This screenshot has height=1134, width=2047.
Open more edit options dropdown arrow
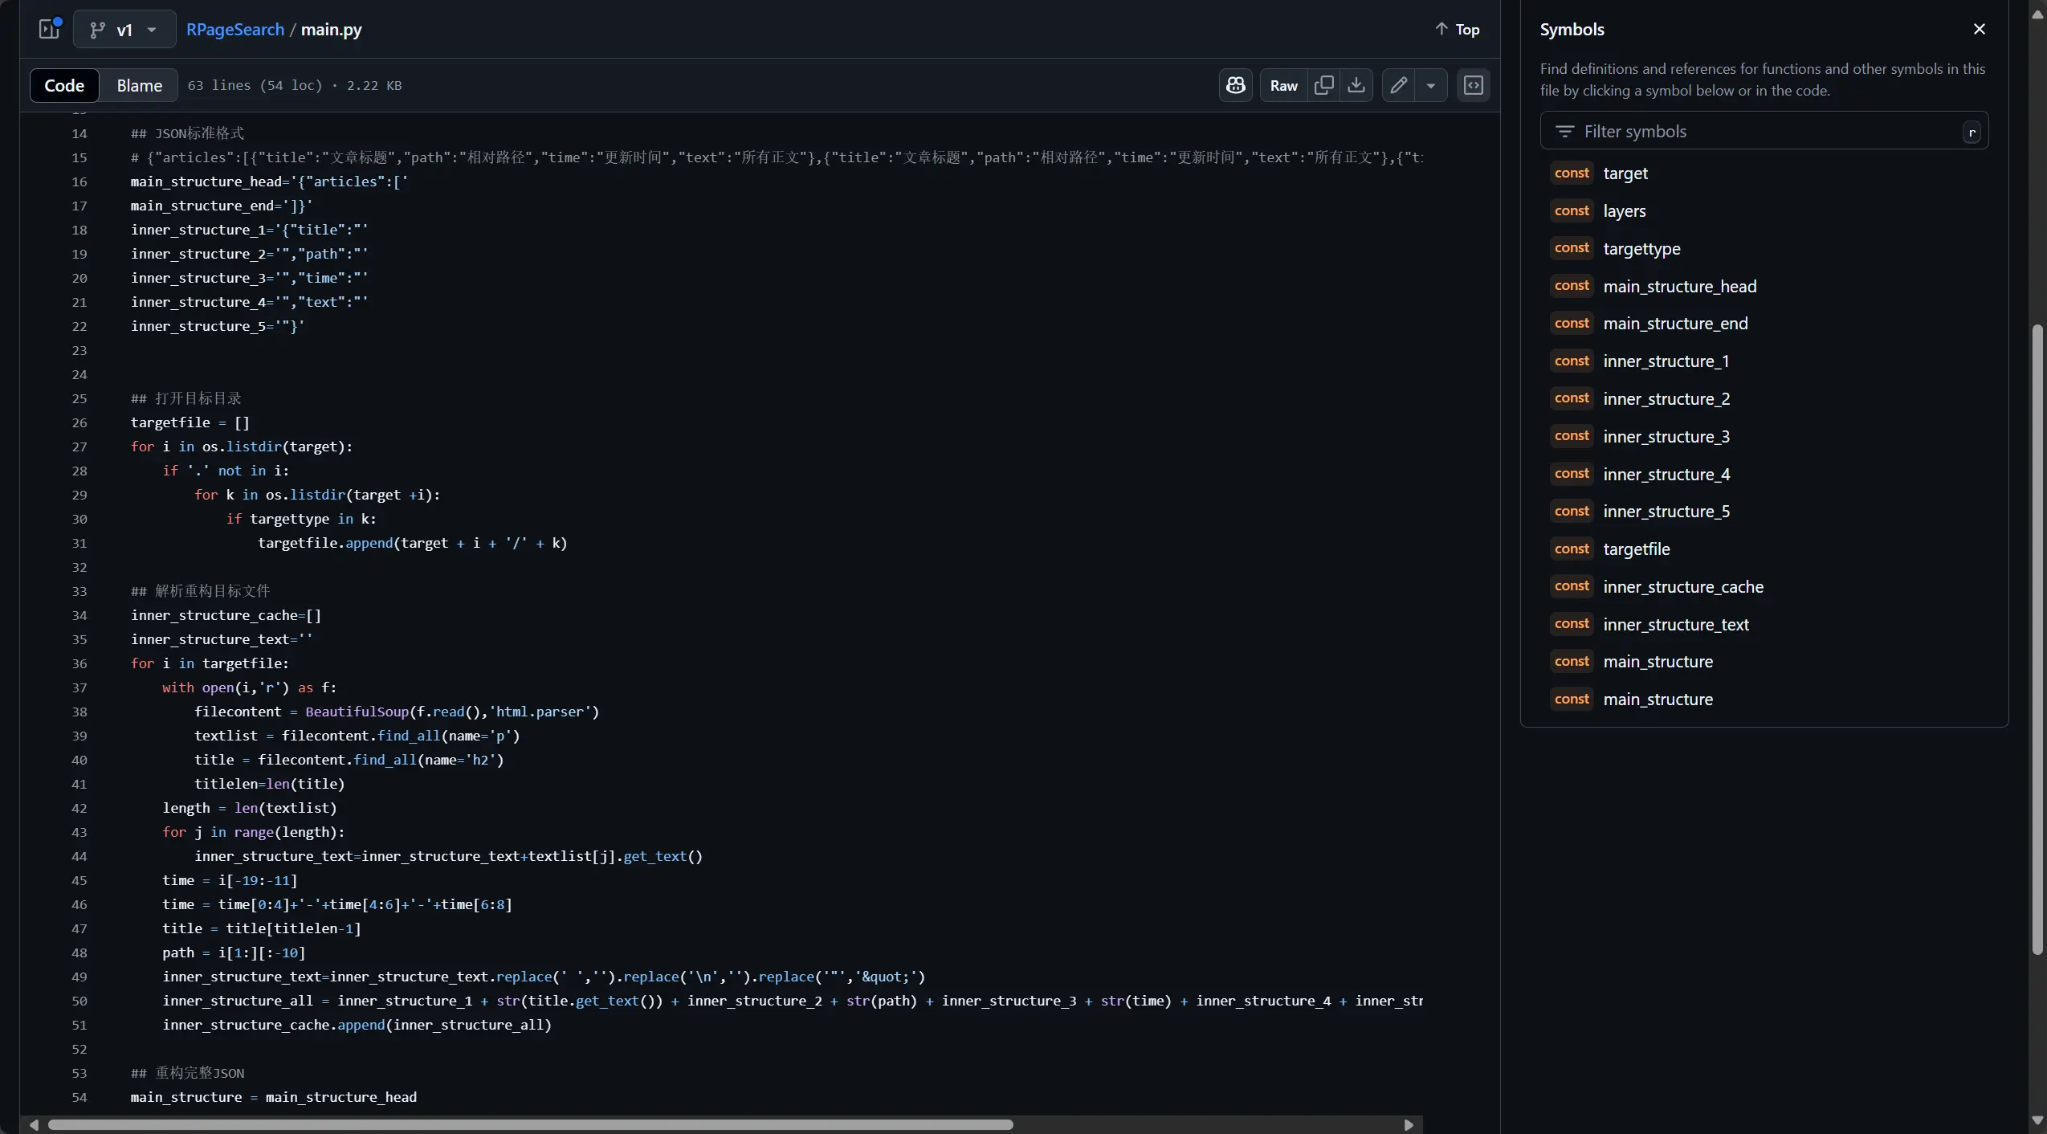1430,85
